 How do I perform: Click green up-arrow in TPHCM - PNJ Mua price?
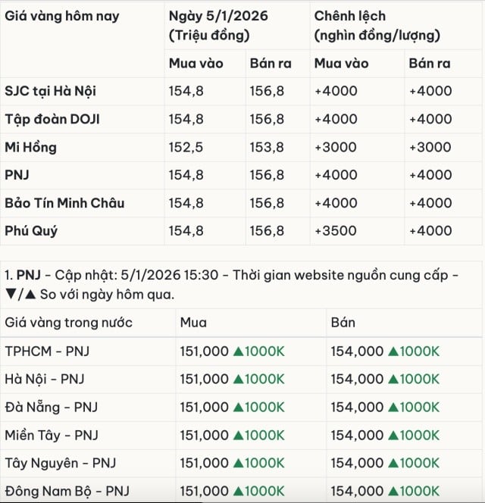pos(238,351)
